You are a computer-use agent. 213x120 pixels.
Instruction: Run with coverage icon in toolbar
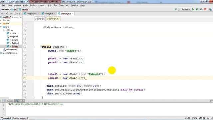coord(201,9)
